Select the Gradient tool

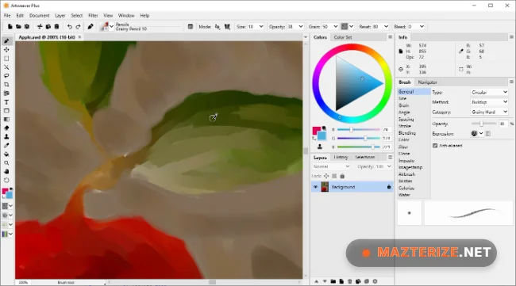click(6, 120)
